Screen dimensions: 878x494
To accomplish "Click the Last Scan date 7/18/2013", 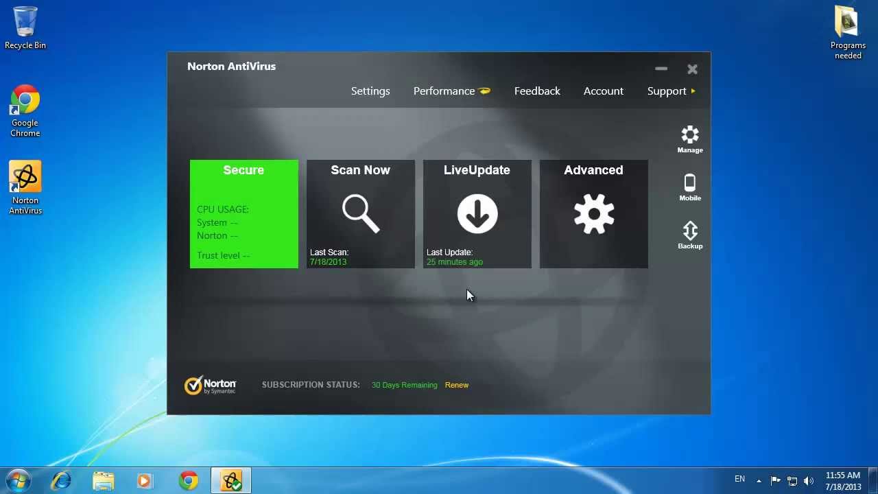I will coord(328,262).
